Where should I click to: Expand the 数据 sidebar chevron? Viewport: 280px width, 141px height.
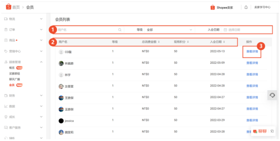point(41,106)
